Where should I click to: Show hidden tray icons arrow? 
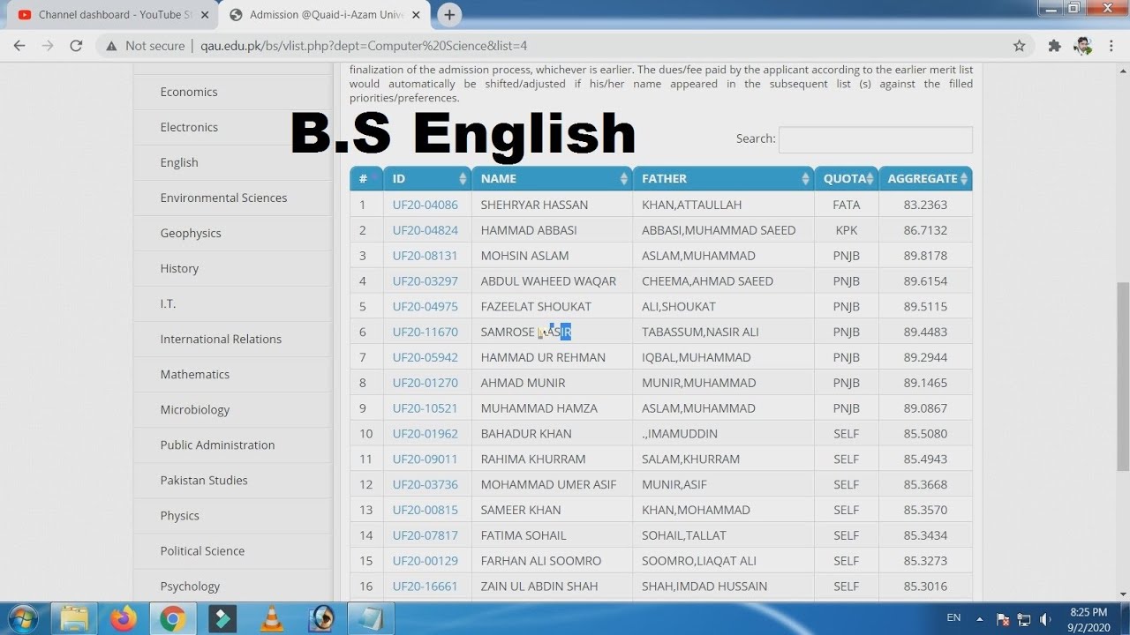click(979, 618)
